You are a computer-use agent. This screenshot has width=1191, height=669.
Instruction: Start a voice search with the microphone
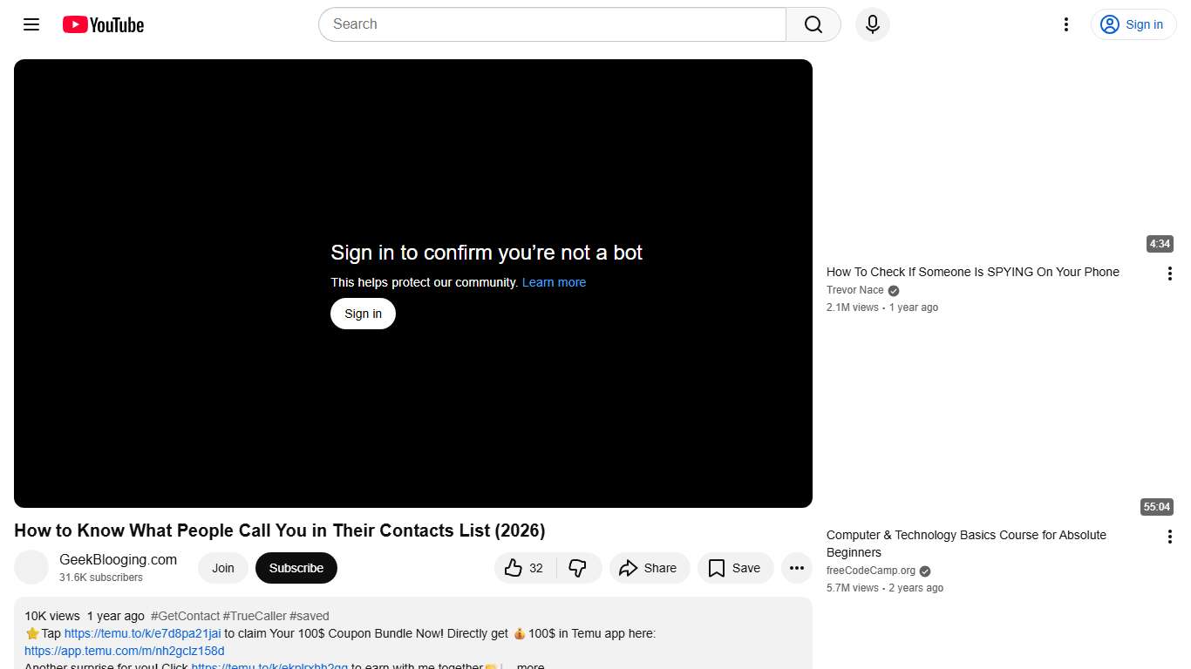pyautogui.click(x=872, y=24)
